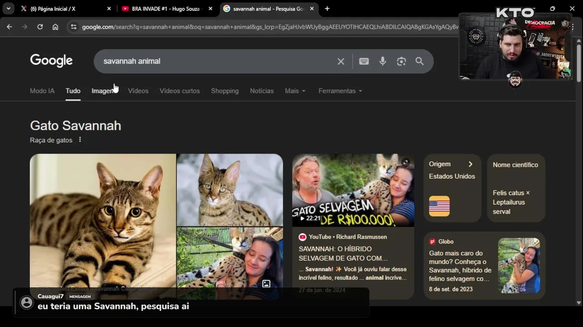The image size is (583, 327).
Task: Click the YouTube icon in video result
Action: click(x=302, y=237)
